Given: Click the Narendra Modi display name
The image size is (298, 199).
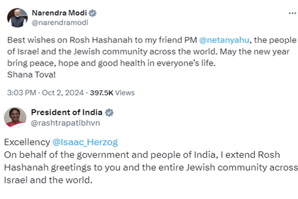Looking at the screenshot, I should click(59, 13).
